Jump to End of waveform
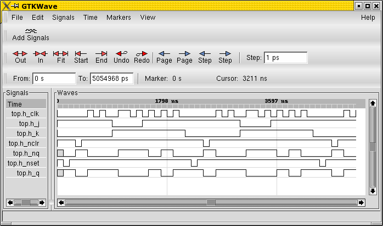 (101, 54)
